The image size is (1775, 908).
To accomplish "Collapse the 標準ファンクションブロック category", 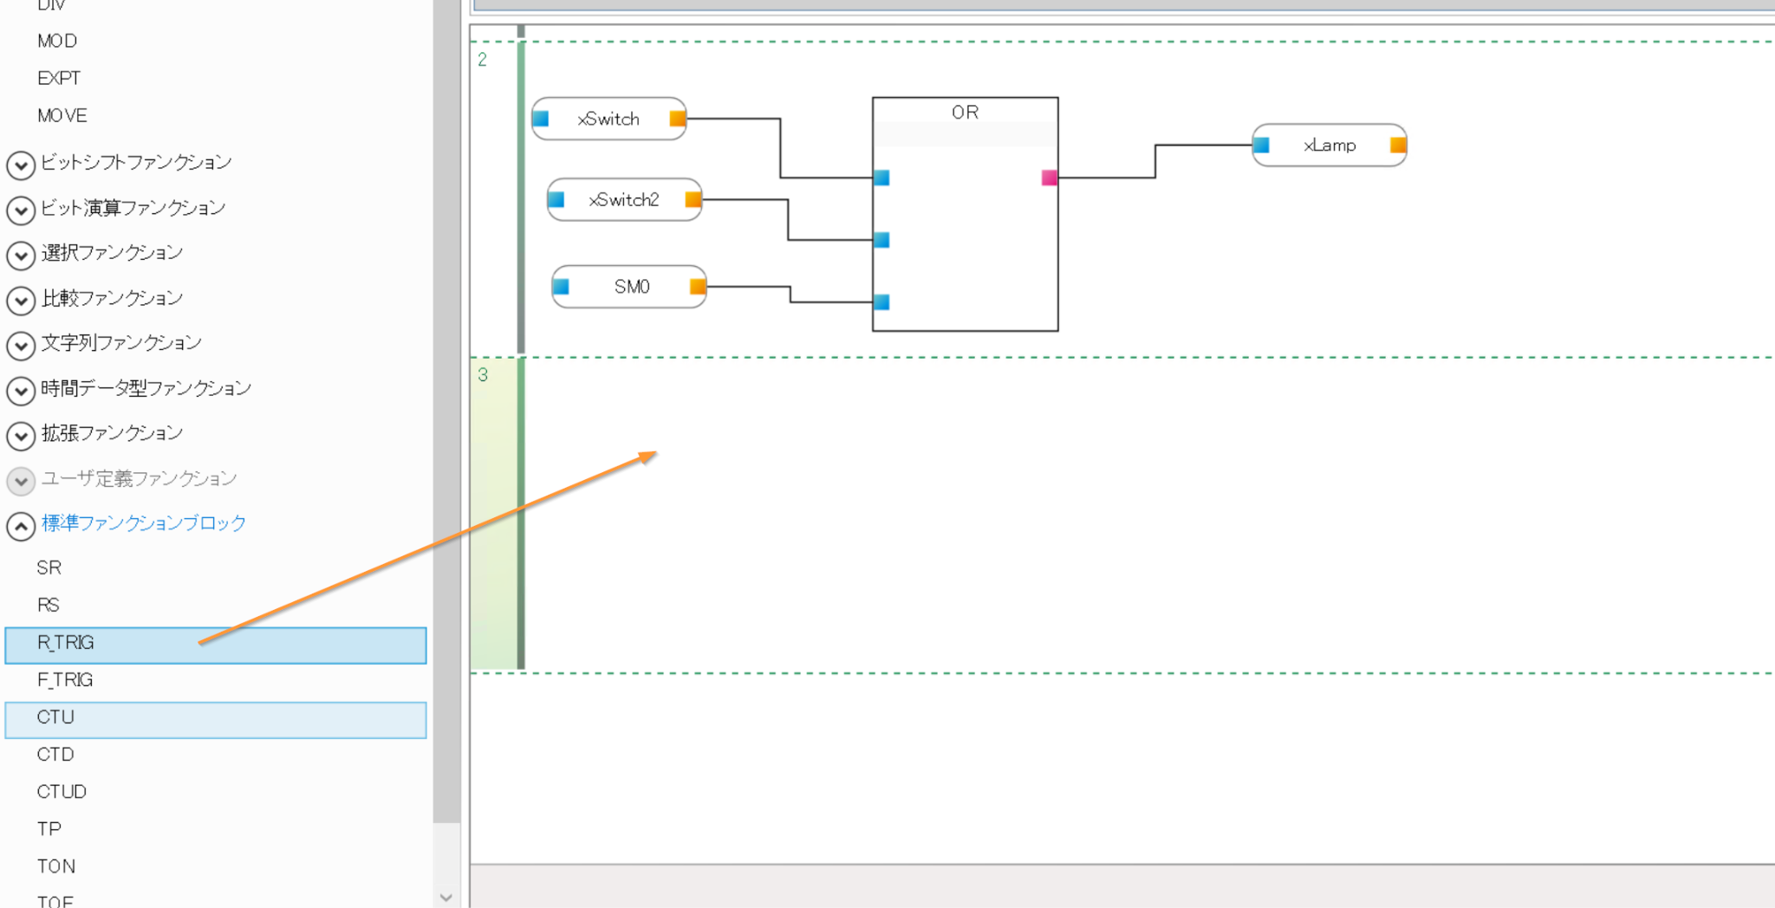I will [x=21, y=526].
